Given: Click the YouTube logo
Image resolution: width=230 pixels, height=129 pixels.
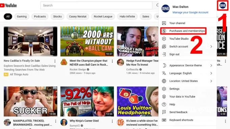Looking at the screenshot, I should [8, 5].
